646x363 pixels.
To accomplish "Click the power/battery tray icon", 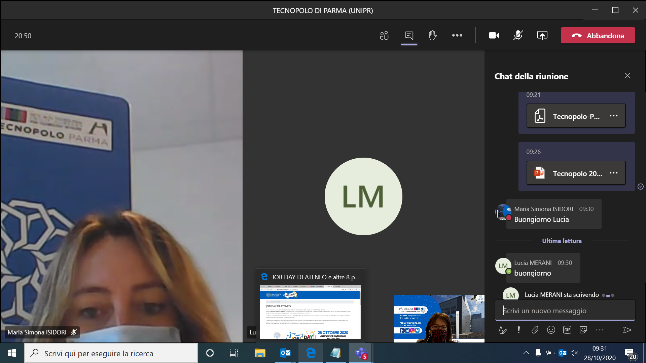I will tap(550, 353).
